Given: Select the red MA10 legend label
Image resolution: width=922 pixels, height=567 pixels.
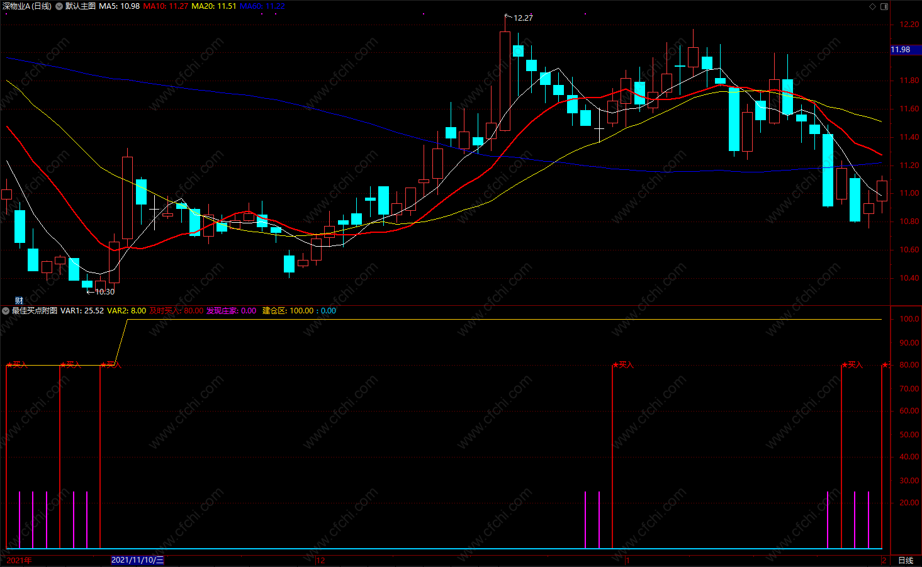Looking at the screenshot, I should pos(166,6).
